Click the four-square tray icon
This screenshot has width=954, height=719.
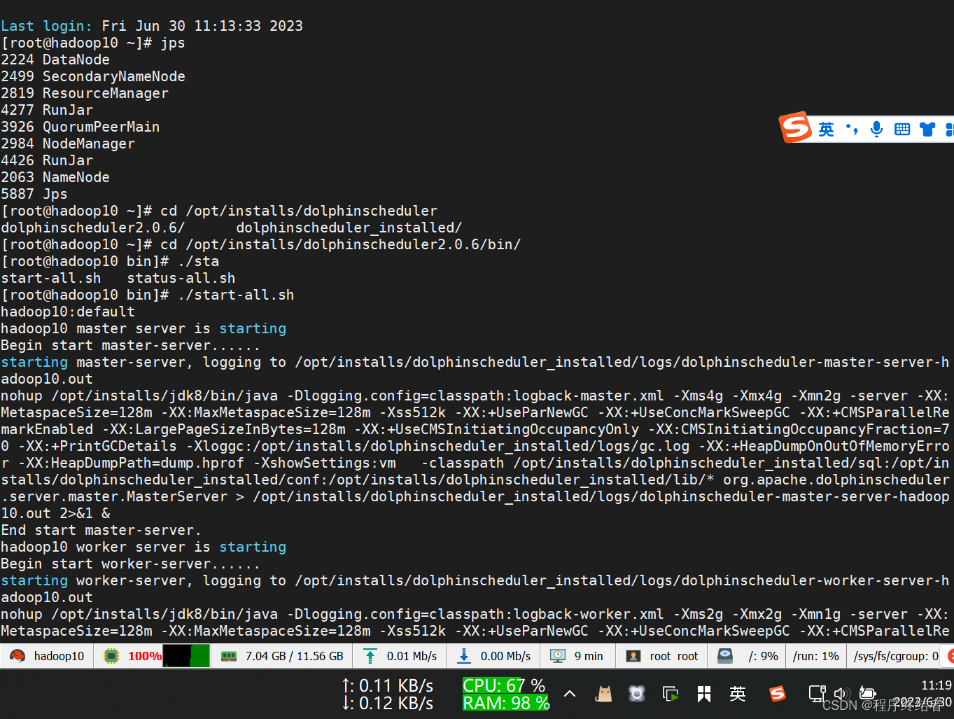704,694
